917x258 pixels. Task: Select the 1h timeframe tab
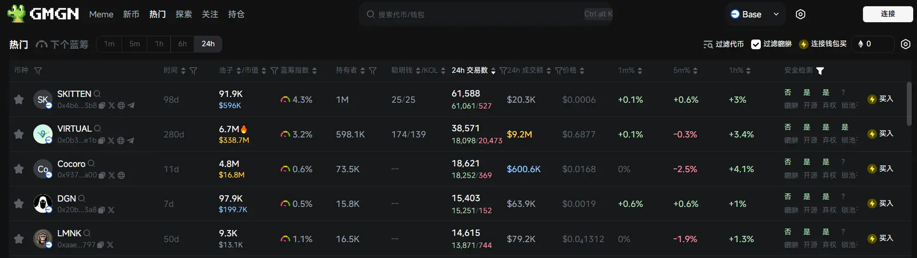point(159,44)
